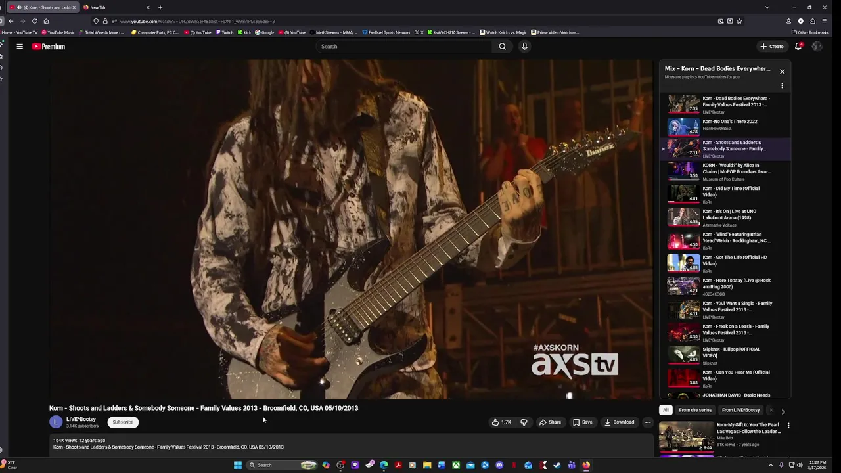841x473 pixels.
Task: Click the Windows taskbar Search box
Action: click(283, 465)
